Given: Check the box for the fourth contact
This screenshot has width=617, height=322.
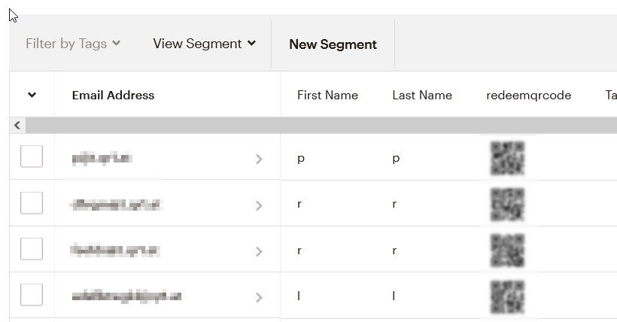Looking at the screenshot, I should tap(32, 294).
